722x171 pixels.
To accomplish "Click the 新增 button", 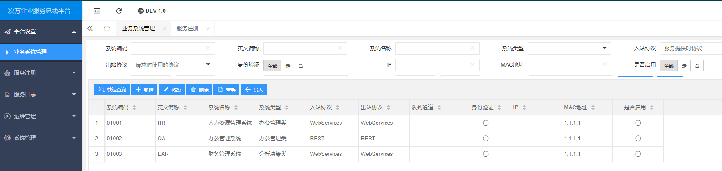I will 144,90.
